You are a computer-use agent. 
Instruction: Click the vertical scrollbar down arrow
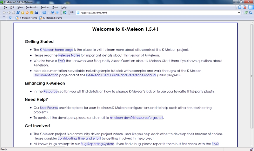point(252,145)
